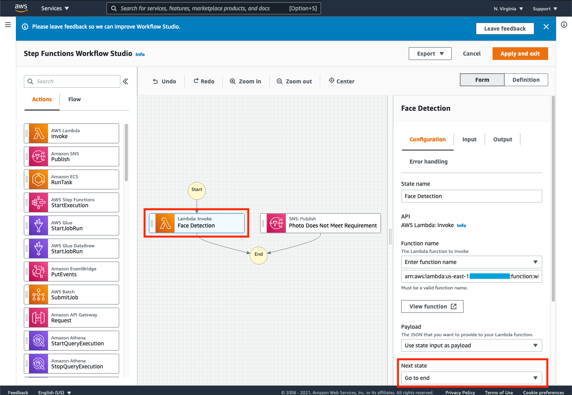Click the inspector panel scrollbar

553,198
